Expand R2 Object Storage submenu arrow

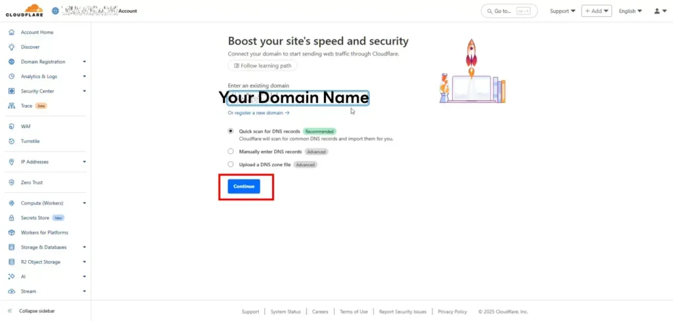(x=85, y=262)
